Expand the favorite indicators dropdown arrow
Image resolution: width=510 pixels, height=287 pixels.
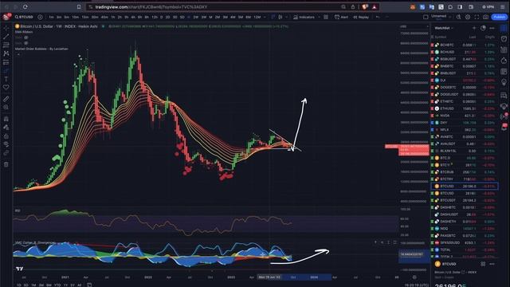click(319, 17)
